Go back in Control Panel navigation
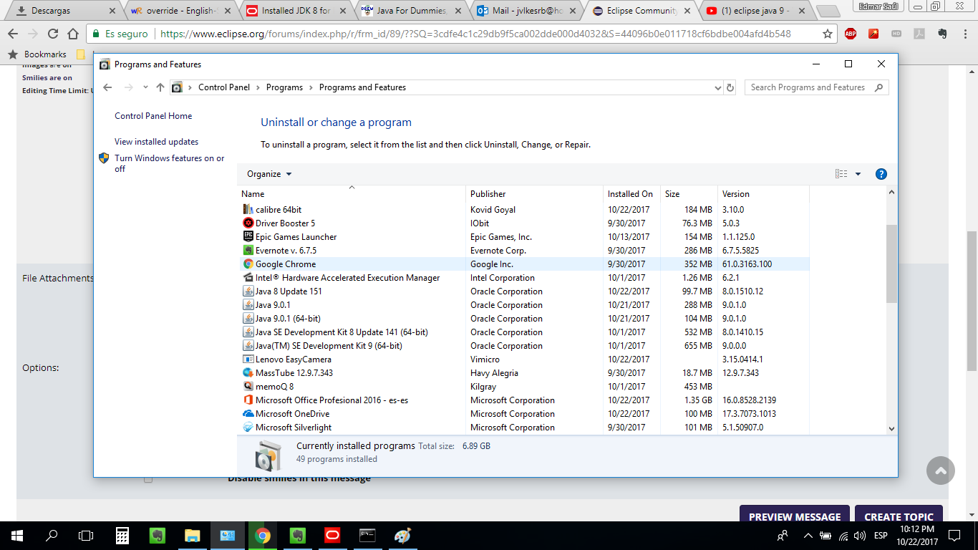This screenshot has width=978, height=550. pyautogui.click(x=107, y=87)
